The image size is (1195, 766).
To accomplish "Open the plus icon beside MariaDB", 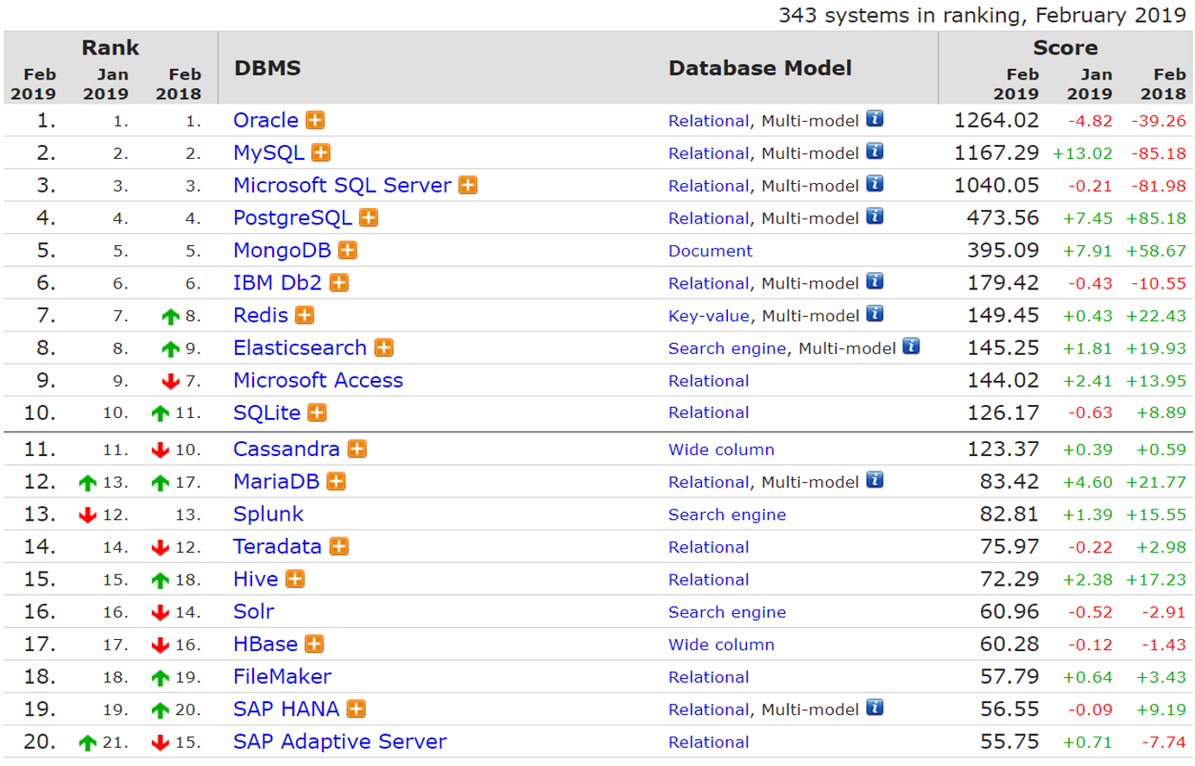I will 337,481.
